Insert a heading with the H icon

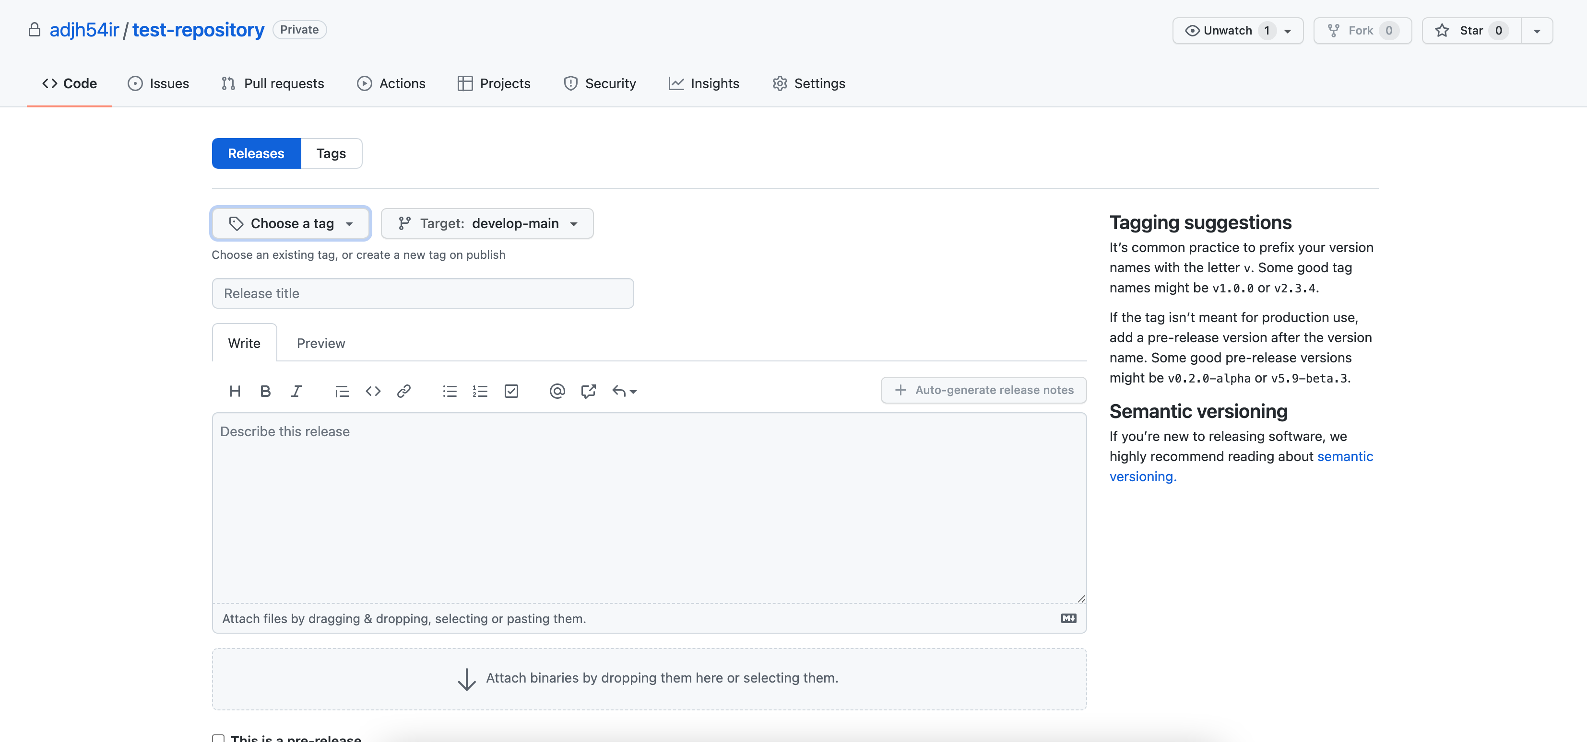(235, 391)
